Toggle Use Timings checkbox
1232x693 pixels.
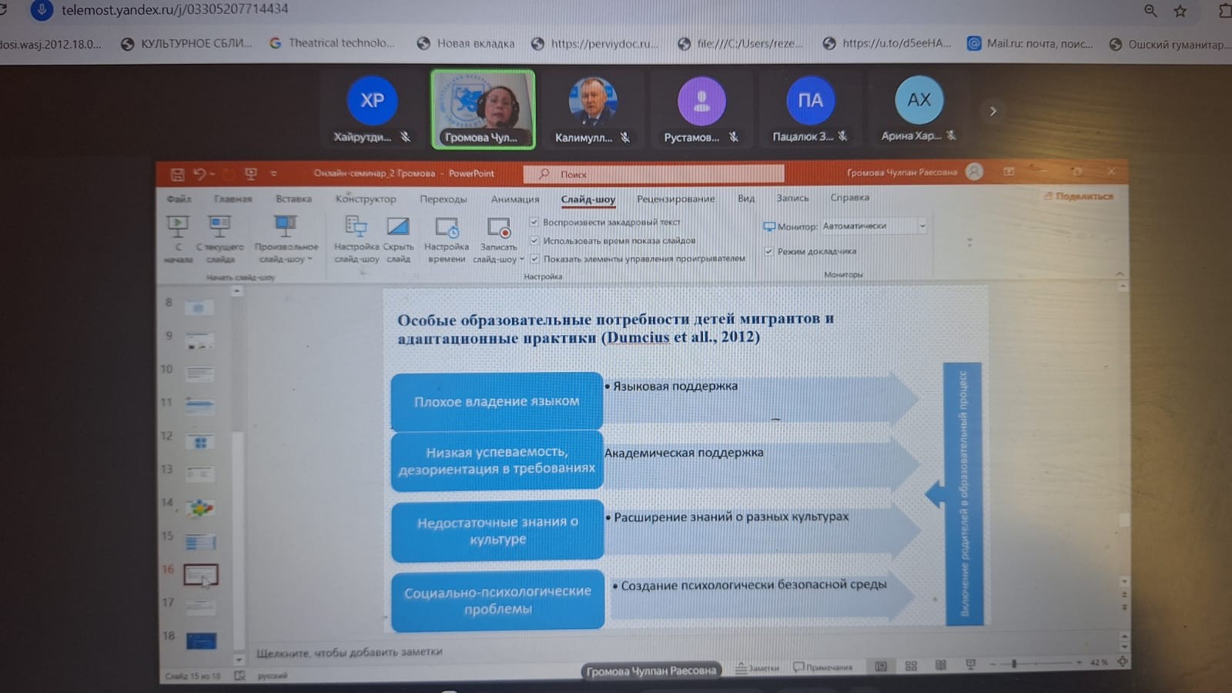coord(534,241)
